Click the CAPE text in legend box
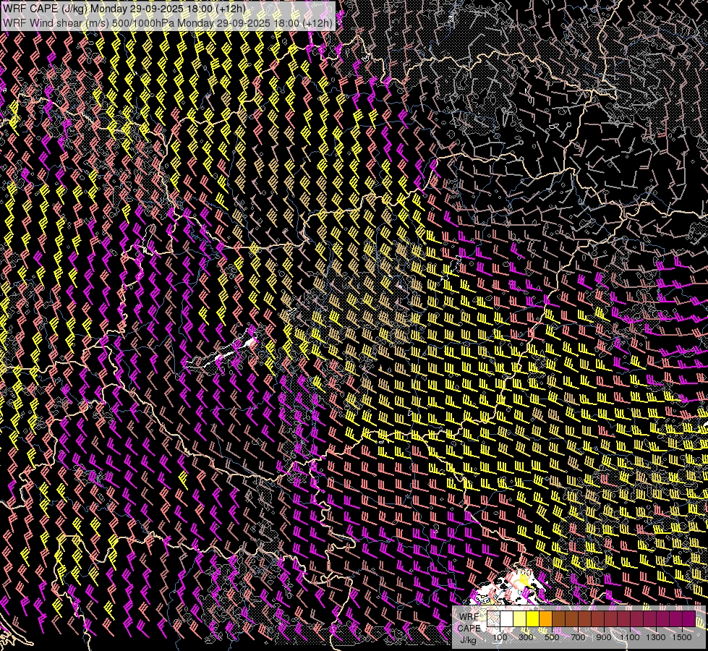 coord(468,628)
